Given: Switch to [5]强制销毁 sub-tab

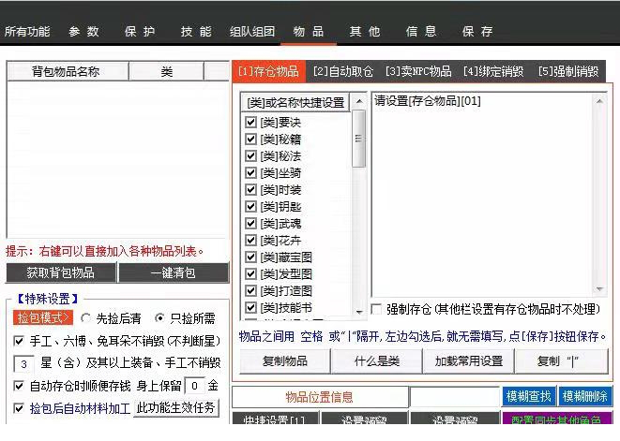Looking at the screenshot, I should point(568,71).
